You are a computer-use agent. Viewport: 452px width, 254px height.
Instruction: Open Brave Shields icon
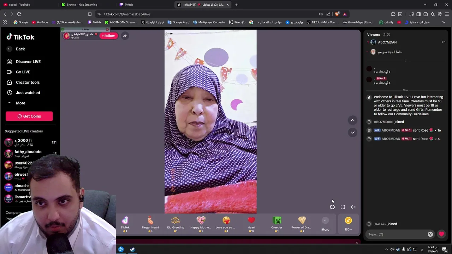[x=337, y=14]
